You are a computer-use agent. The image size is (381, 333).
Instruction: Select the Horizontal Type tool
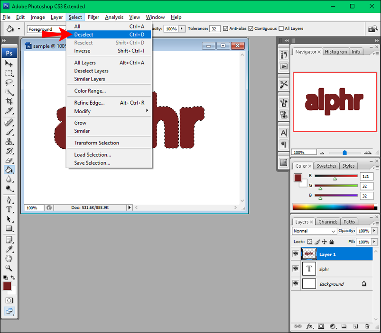click(9, 209)
